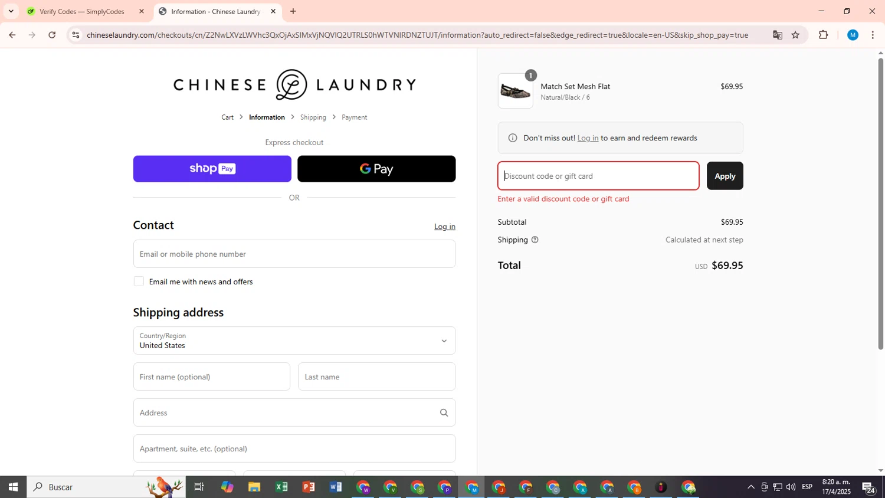This screenshot has height=498, width=885.
Task: Reload the checkout page
Action: point(52,35)
